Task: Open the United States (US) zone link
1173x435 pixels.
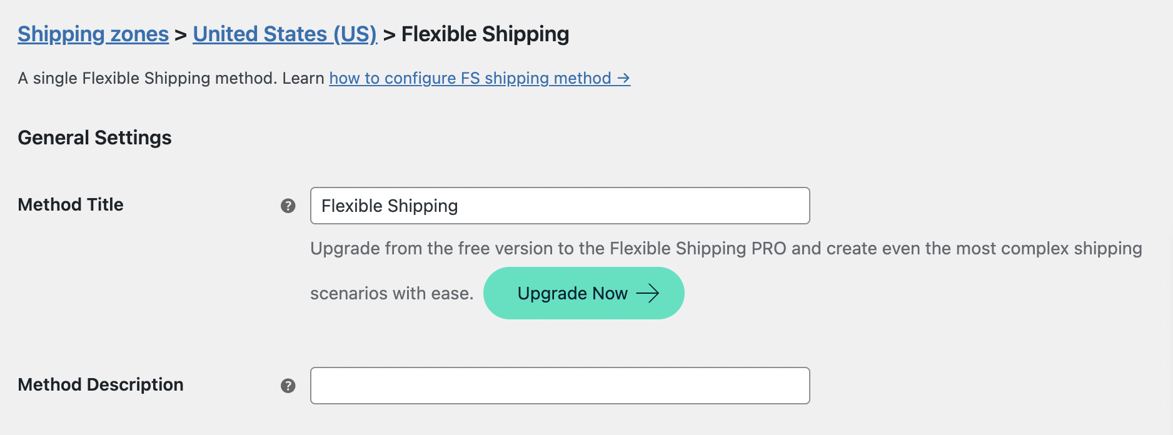Action: pos(283,34)
